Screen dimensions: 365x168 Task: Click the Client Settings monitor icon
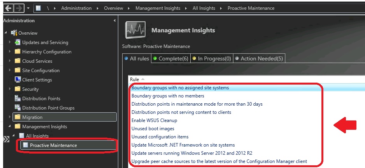point(18,80)
